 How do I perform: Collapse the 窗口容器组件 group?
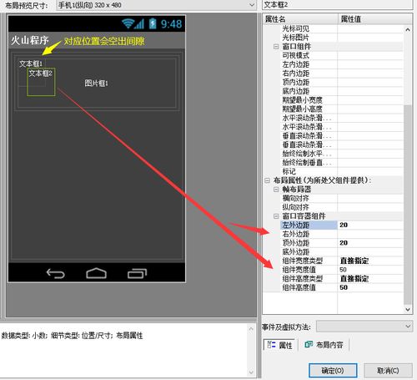pyautogui.click(x=276, y=216)
